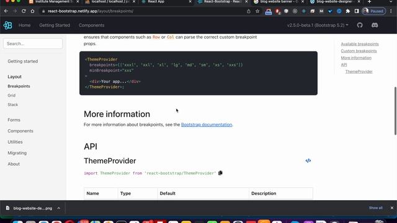Open About in the sidebar
Screen dimensions: 397x223
click(14, 164)
